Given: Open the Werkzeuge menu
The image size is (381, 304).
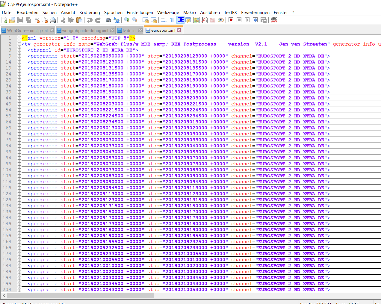Looking at the screenshot, I should (x=168, y=13).
